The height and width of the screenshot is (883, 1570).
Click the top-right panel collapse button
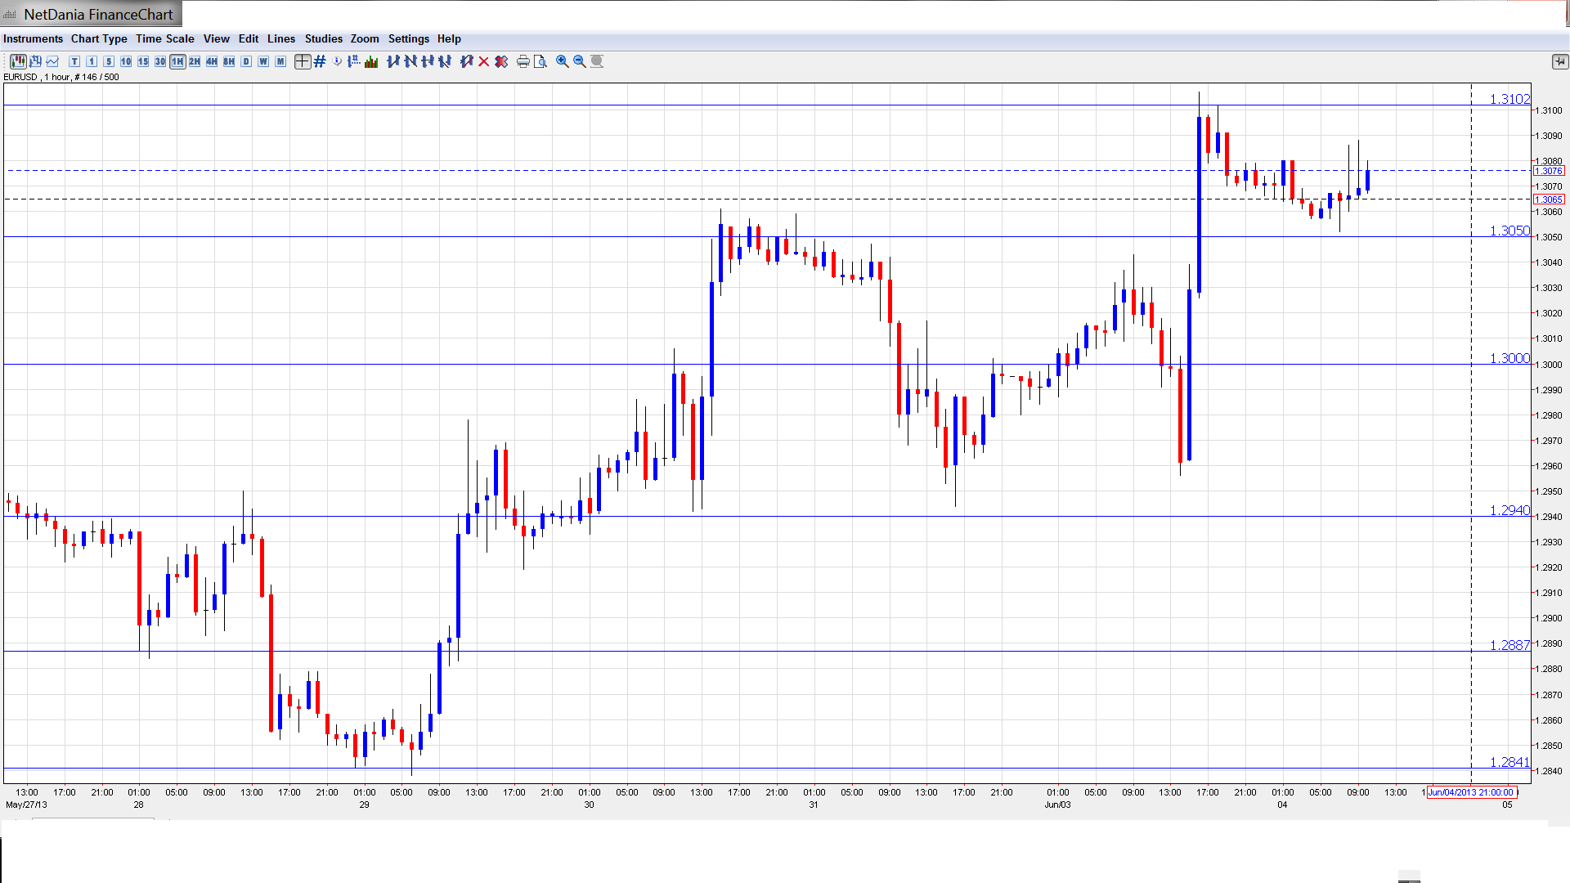pyautogui.click(x=1559, y=61)
